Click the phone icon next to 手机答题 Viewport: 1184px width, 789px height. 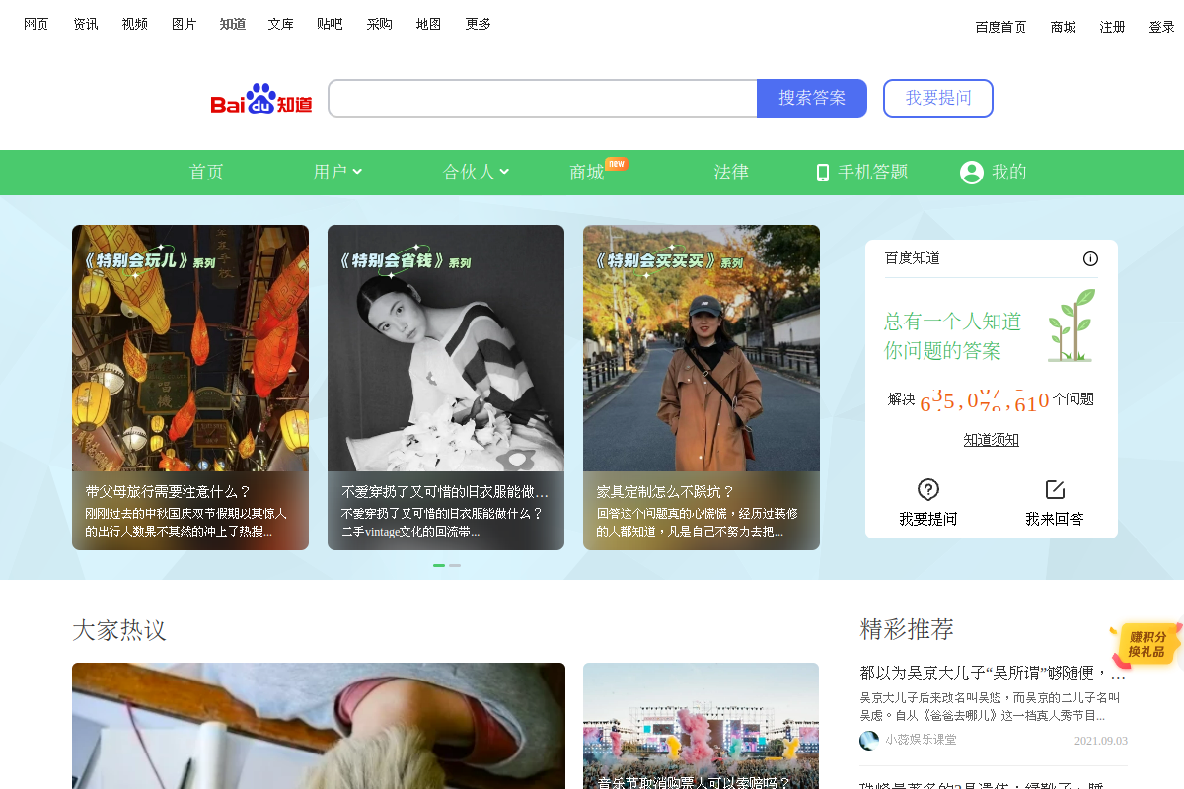pos(823,172)
